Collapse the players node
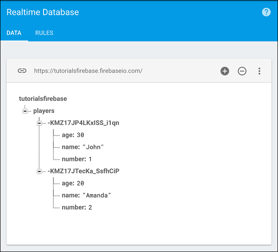Image resolution: width=278 pixels, height=252 pixels. [25, 111]
